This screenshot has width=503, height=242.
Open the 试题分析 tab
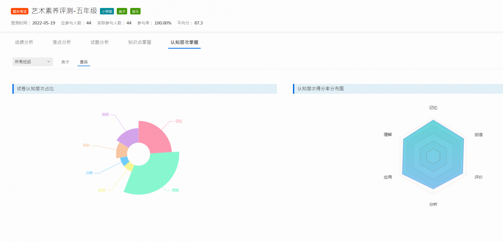tap(99, 42)
